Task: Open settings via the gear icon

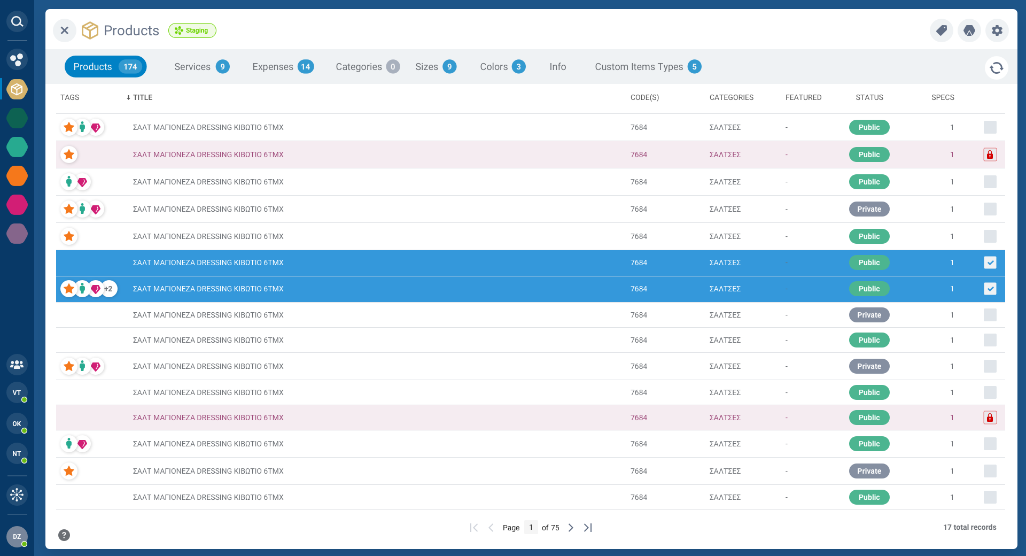Action: click(x=997, y=30)
